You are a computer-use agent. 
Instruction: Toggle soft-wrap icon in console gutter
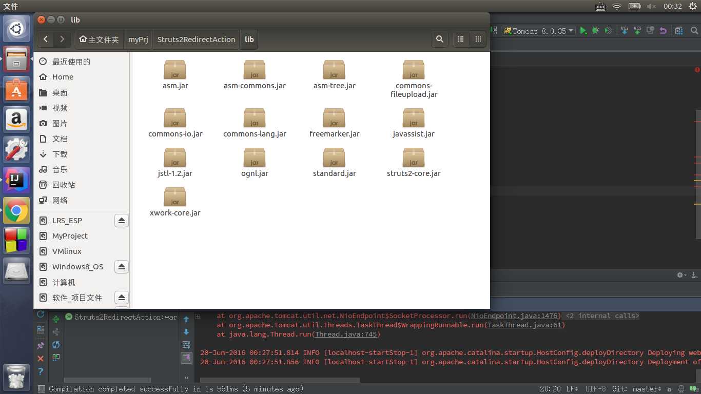coord(186,345)
